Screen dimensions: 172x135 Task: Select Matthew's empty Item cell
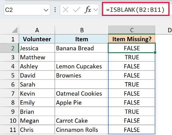pyautogui.click(x=82, y=57)
